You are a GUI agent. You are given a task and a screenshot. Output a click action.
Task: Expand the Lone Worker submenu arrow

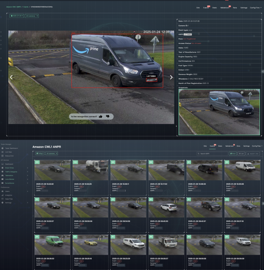28,179
